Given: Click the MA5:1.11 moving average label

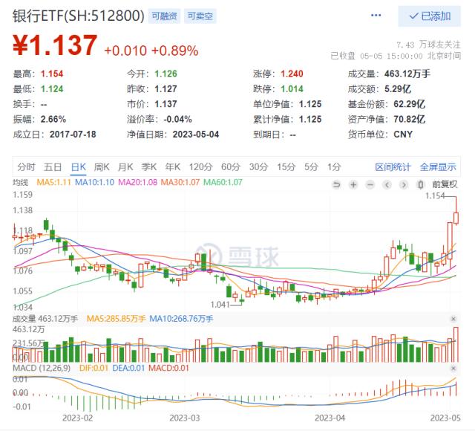Looking at the screenshot, I should click(53, 182).
